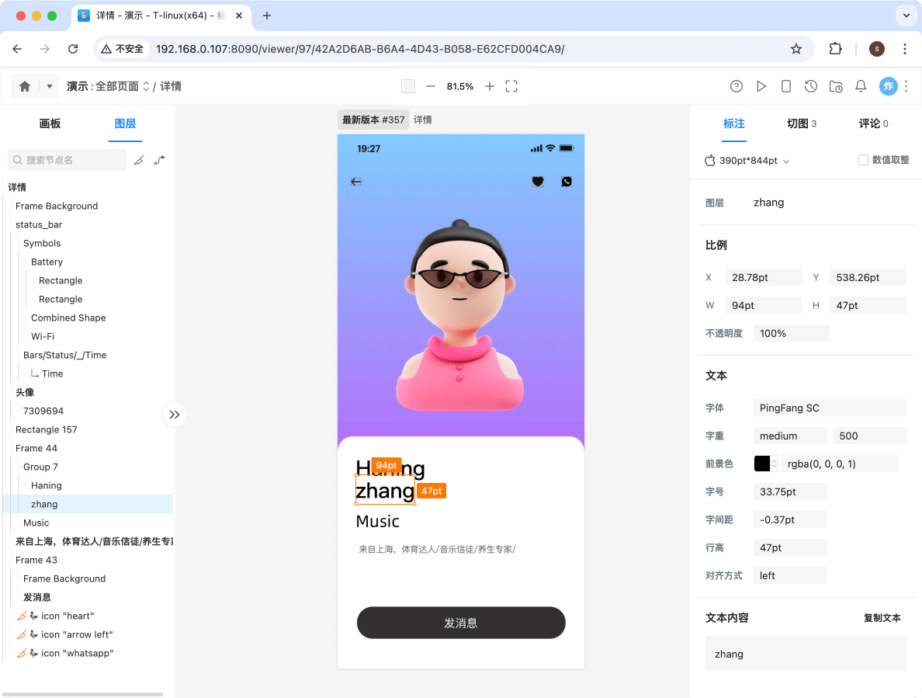Viewport: 922px width, 698px height.
Task: Select the measure pen icon beside search
Action: pos(140,159)
